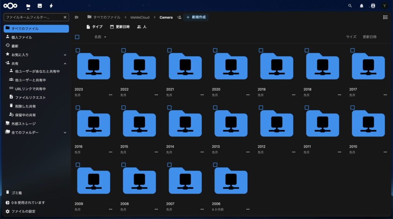Go to MeMeCloud breadcrumb
The width and height of the screenshot is (393, 219).
coord(140,17)
